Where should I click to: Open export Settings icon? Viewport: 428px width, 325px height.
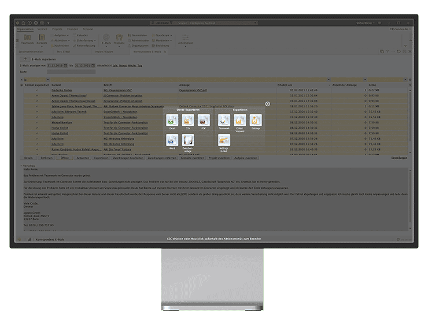pos(256,120)
